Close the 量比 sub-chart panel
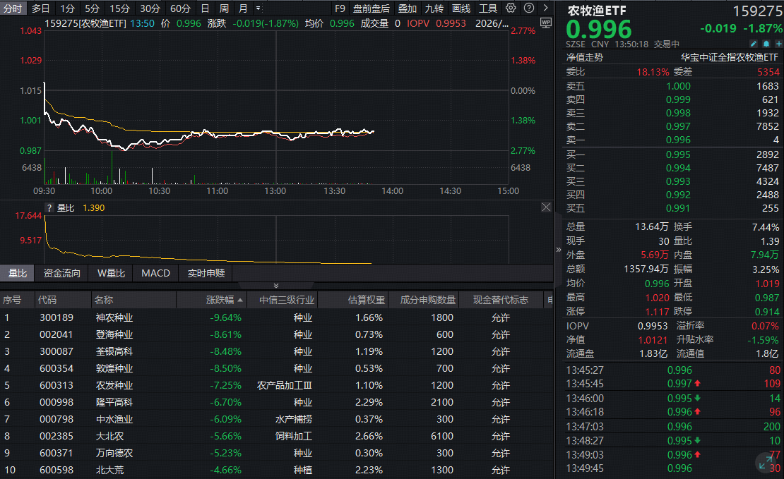The width and height of the screenshot is (784, 479). click(x=545, y=207)
